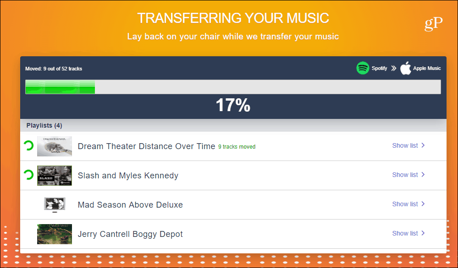Click the green transfer progress bar
458x268 pixels.
(60, 87)
